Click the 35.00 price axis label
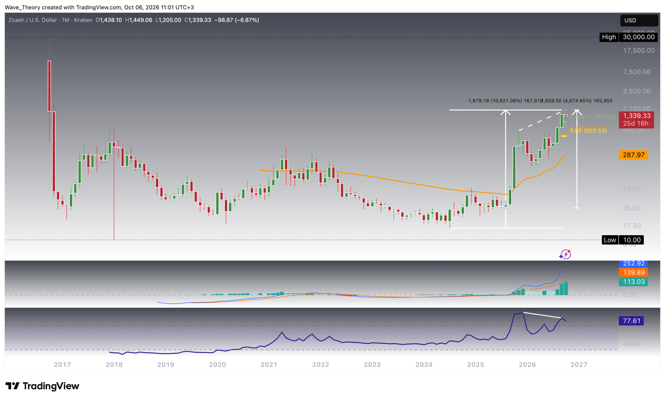The width and height of the screenshot is (665, 400). [632, 208]
